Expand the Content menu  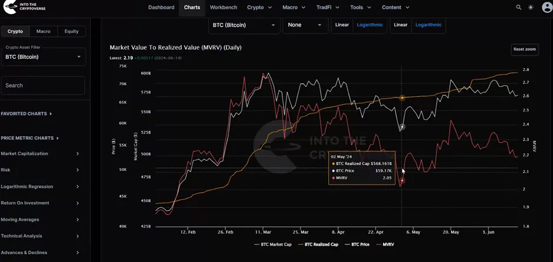pyautogui.click(x=396, y=8)
